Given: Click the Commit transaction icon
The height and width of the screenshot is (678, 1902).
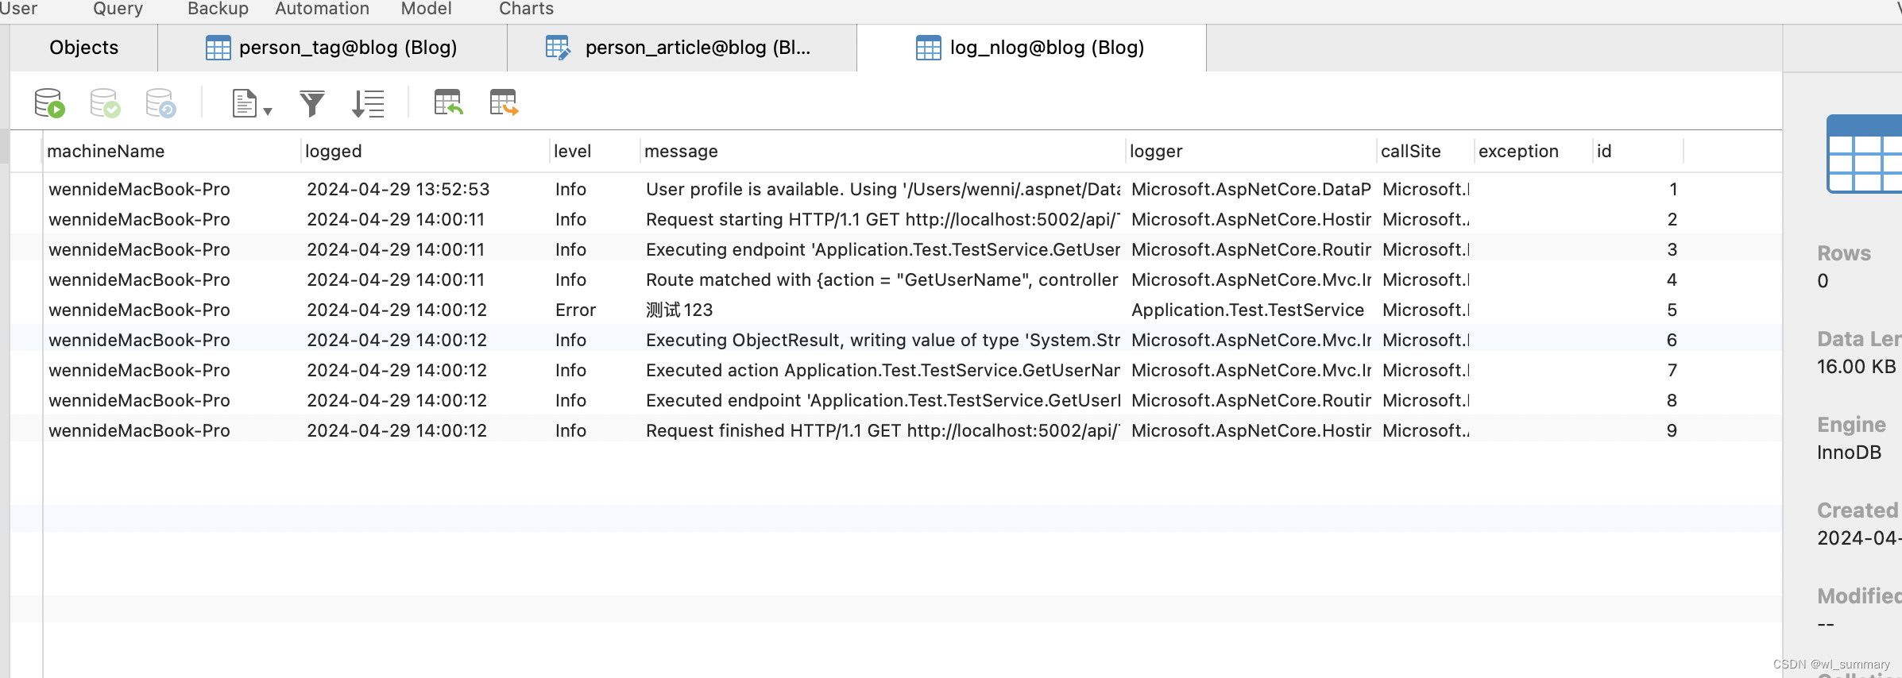Looking at the screenshot, I should tap(105, 103).
